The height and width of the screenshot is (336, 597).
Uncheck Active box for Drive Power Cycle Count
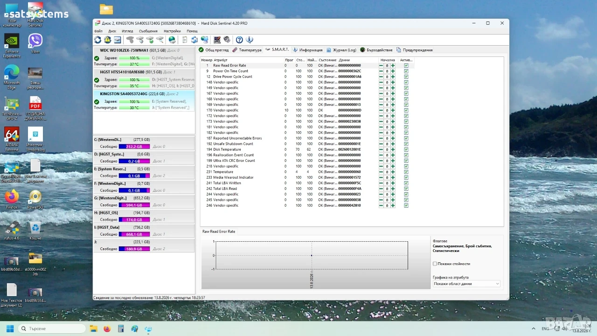click(406, 77)
